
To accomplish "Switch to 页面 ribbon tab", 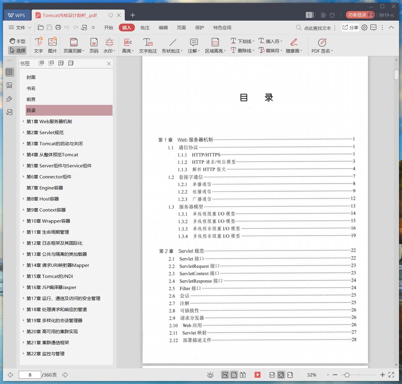I will pyautogui.click(x=181, y=27).
